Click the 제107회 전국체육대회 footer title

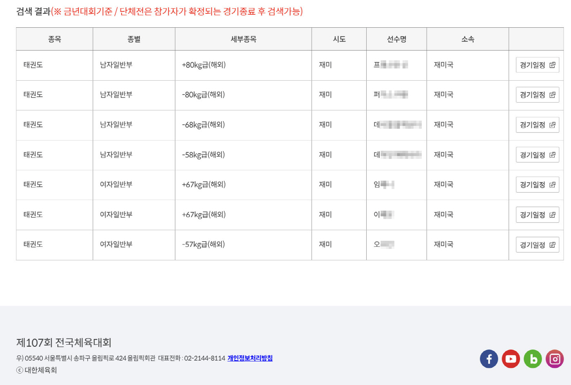[64, 343]
